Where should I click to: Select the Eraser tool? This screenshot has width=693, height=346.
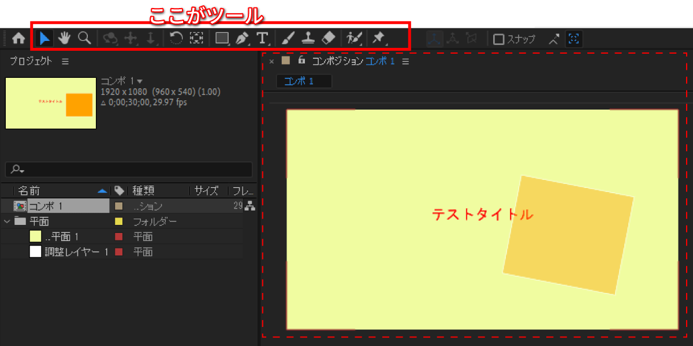(x=327, y=39)
